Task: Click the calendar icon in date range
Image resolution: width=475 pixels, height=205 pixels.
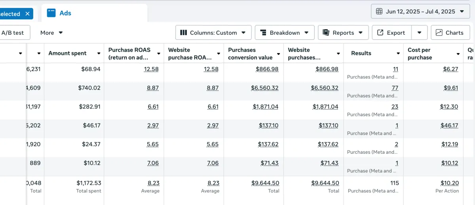Action: click(379, 11)
